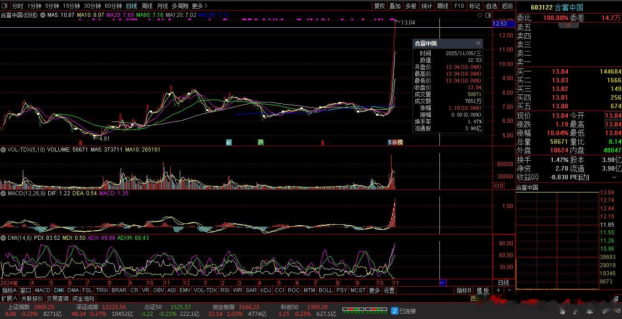The height and width of the screenshot is (319, 622).
Task: Expand the main chart indicator dropdown arrow
Action: pyautogui.click(x=43, y=15)
